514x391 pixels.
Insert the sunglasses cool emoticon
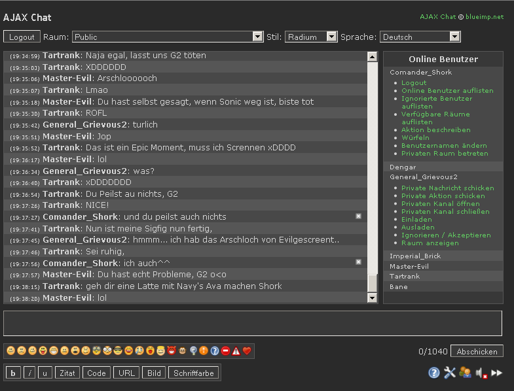click(118, 351)
